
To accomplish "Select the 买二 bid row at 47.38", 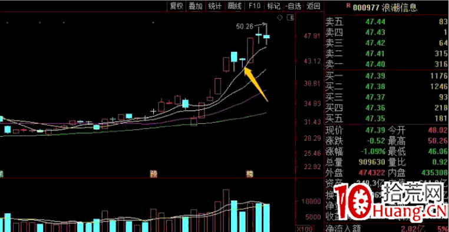I will tap(387, 86).
